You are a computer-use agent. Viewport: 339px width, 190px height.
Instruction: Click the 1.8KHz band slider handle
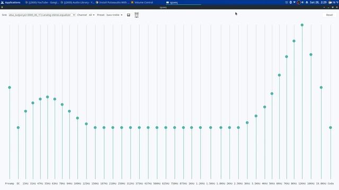pos(221,128)
